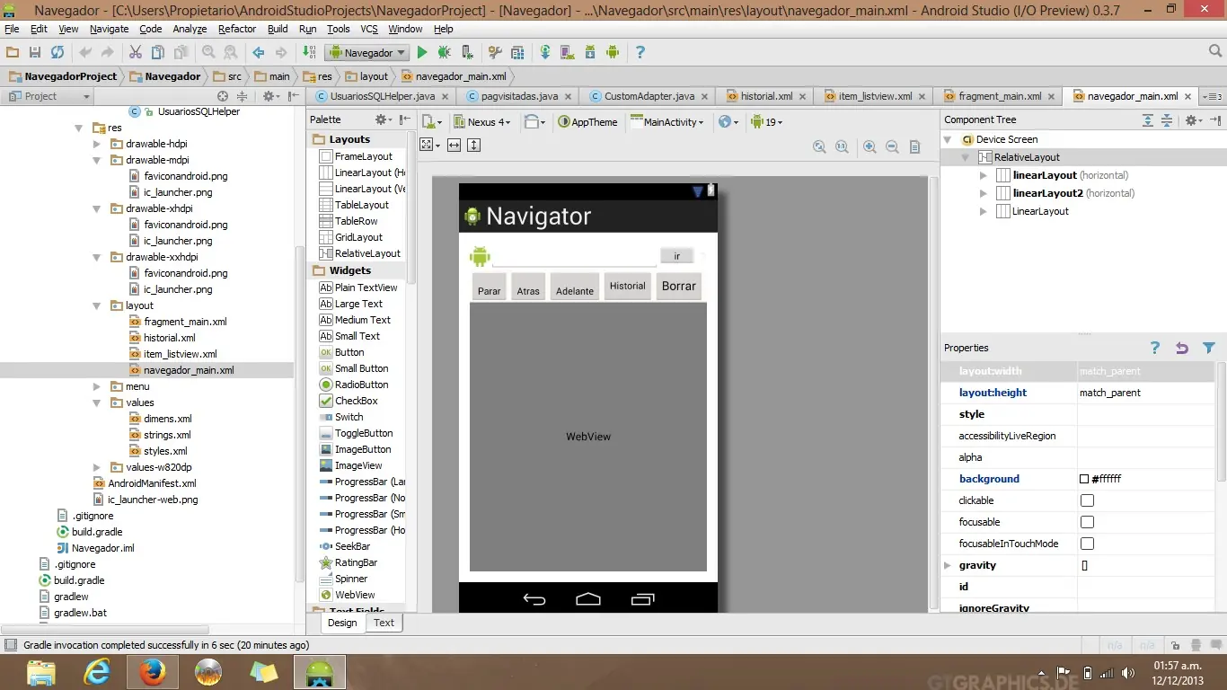Image resolution: width=1227 pixels, height=690 pixels.
Task: Click the Properties panel blue question mark
Action: coord(1155,348)
